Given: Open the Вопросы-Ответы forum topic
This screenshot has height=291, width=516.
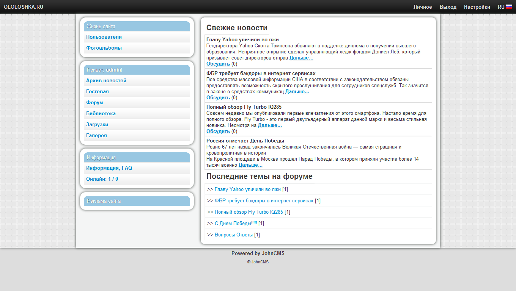Looking at the screenshot, I should [233, 235].
